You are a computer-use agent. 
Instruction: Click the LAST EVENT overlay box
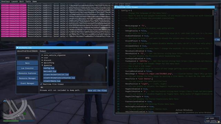pyautogui.click(x=212, y=120)
